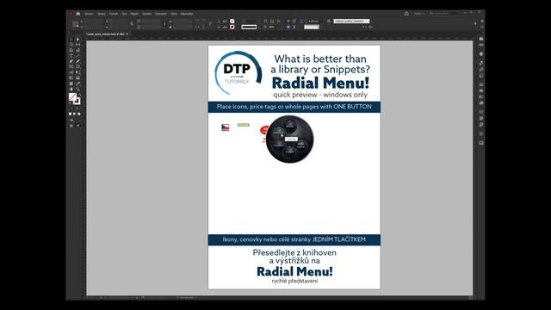Click the Czech flag icon on the page
The image size is (551, 310).
[226, 127]
